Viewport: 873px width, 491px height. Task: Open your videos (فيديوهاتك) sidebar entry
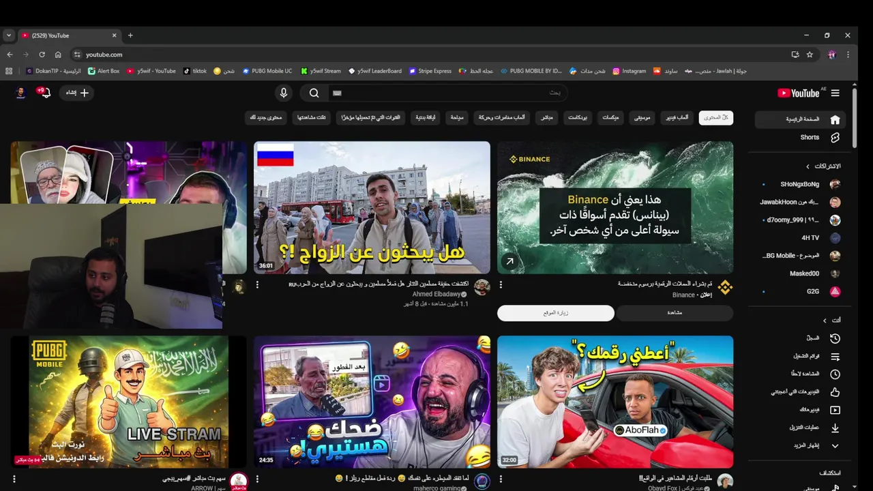tap(801, 410)
